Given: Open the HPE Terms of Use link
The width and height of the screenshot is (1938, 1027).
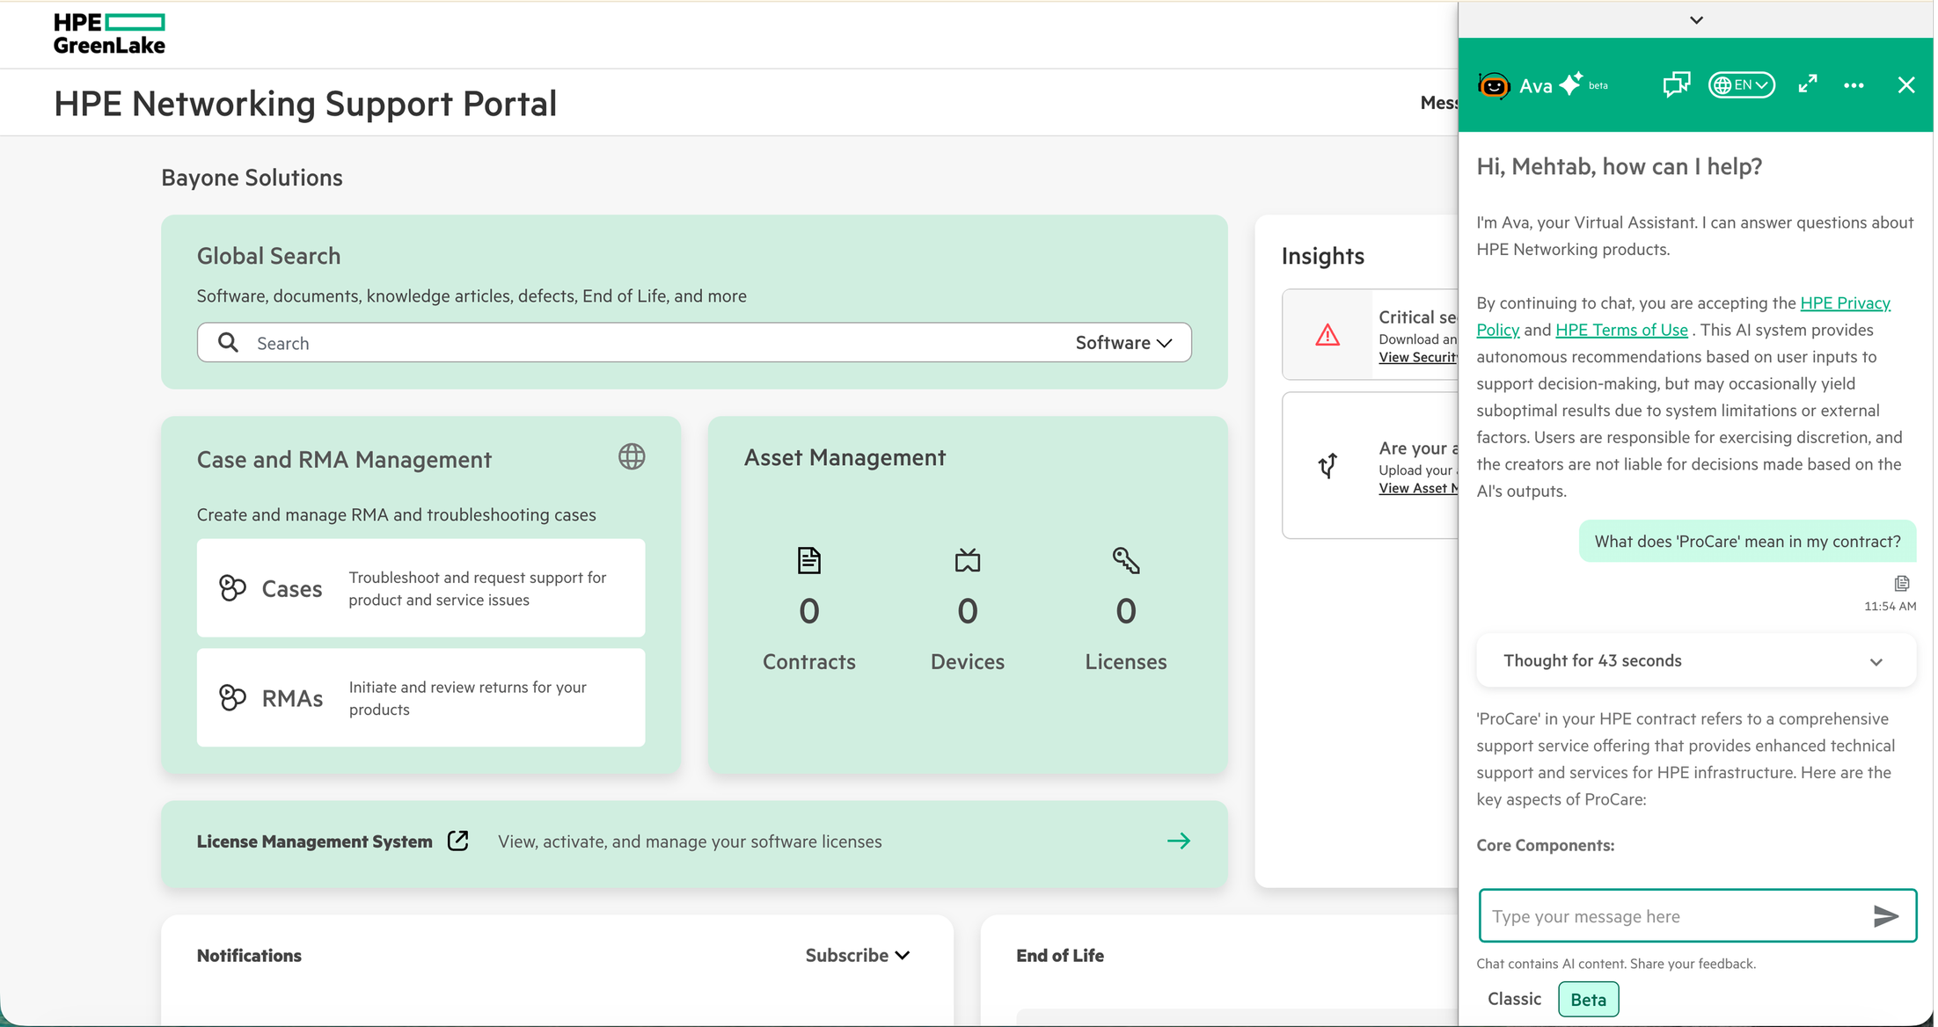Looking at the screenshot, I should click(x=1621, y=330).
